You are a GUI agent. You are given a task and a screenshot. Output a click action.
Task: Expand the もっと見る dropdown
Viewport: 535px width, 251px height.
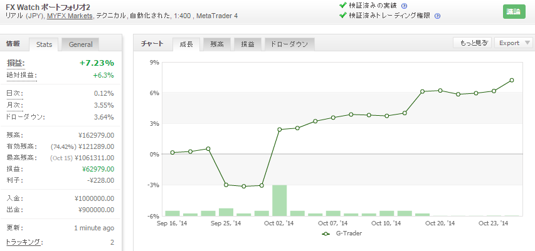click(472, 43)
